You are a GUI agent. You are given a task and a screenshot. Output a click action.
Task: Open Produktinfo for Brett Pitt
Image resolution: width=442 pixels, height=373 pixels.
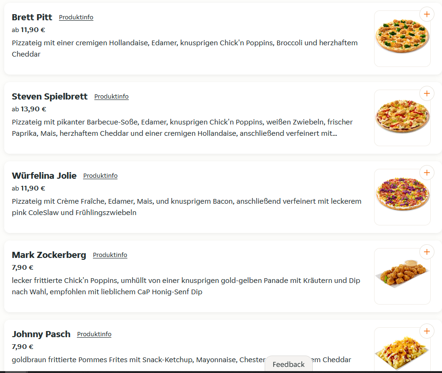(x=76, y=17)
